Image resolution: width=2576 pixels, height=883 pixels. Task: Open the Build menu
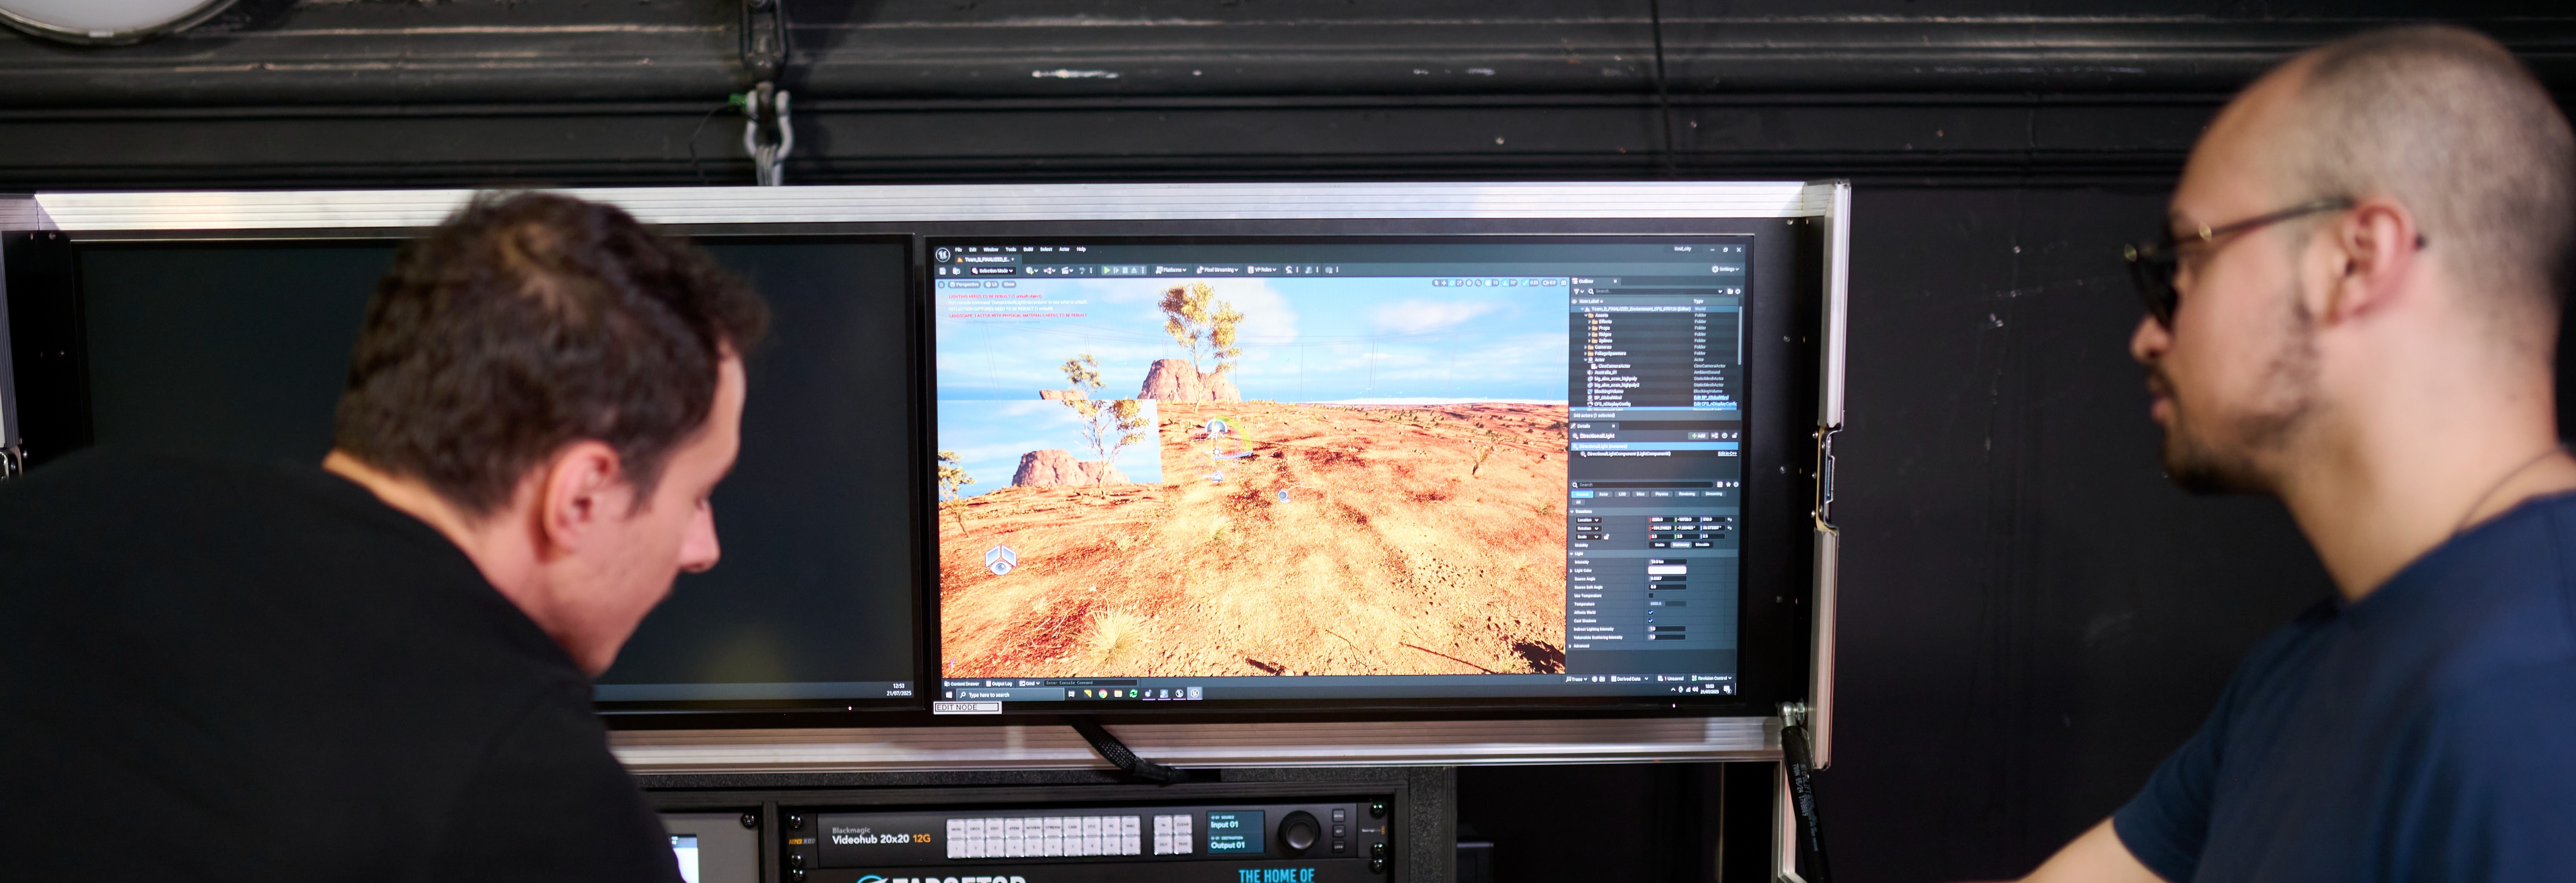pyautogui.click(x=1028, y=250)
